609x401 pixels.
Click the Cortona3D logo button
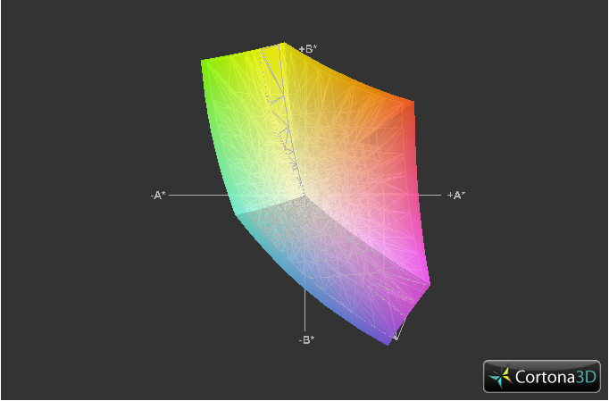542,376
